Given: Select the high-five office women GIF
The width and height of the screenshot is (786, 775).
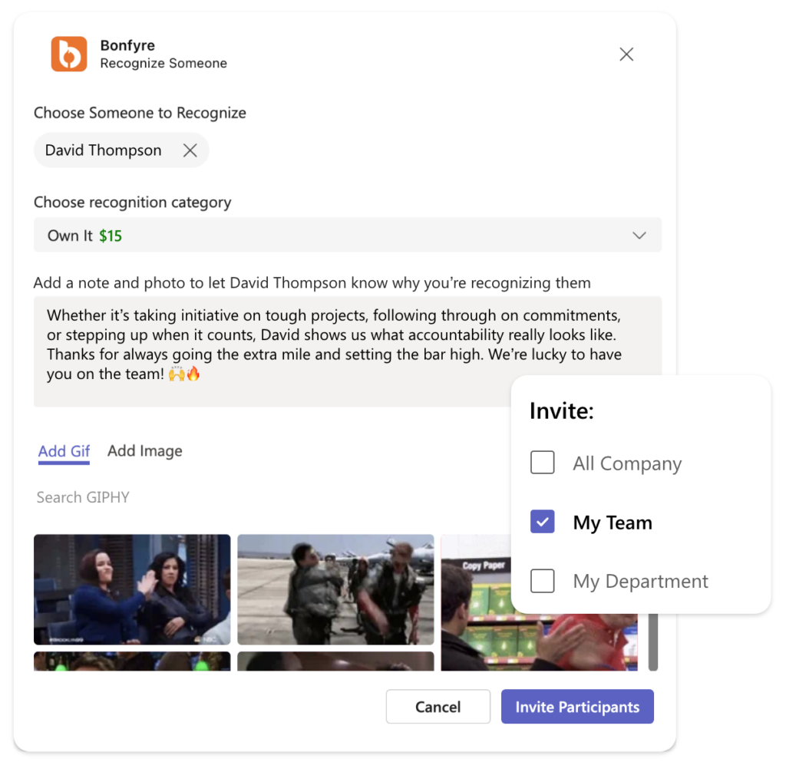Looking at the screenshot, I should click(132, 589).
